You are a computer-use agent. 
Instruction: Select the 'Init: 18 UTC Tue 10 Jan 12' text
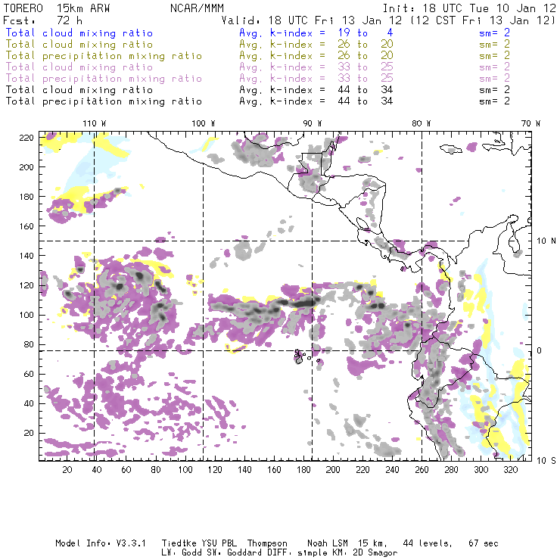coord(469,8)
